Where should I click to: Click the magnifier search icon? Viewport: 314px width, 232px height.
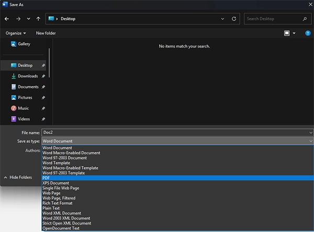pos(305,19)
